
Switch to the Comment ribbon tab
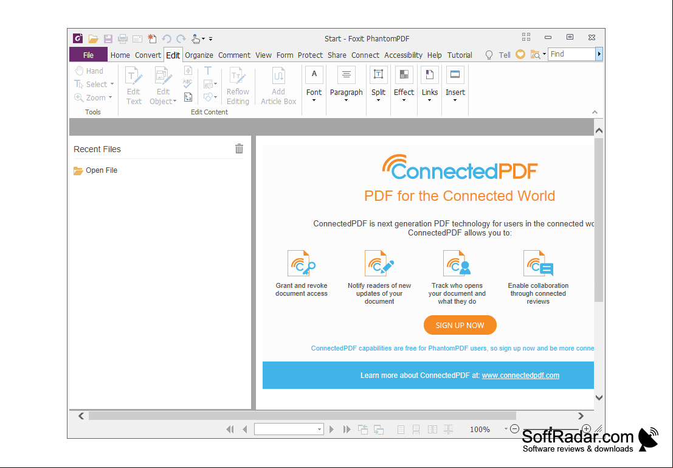234,55
